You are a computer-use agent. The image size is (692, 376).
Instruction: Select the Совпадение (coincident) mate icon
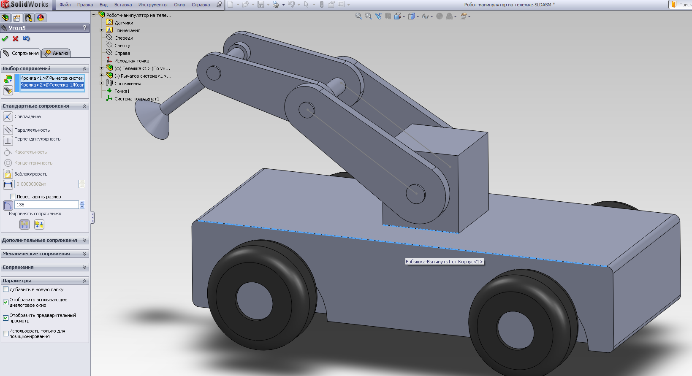8,116
